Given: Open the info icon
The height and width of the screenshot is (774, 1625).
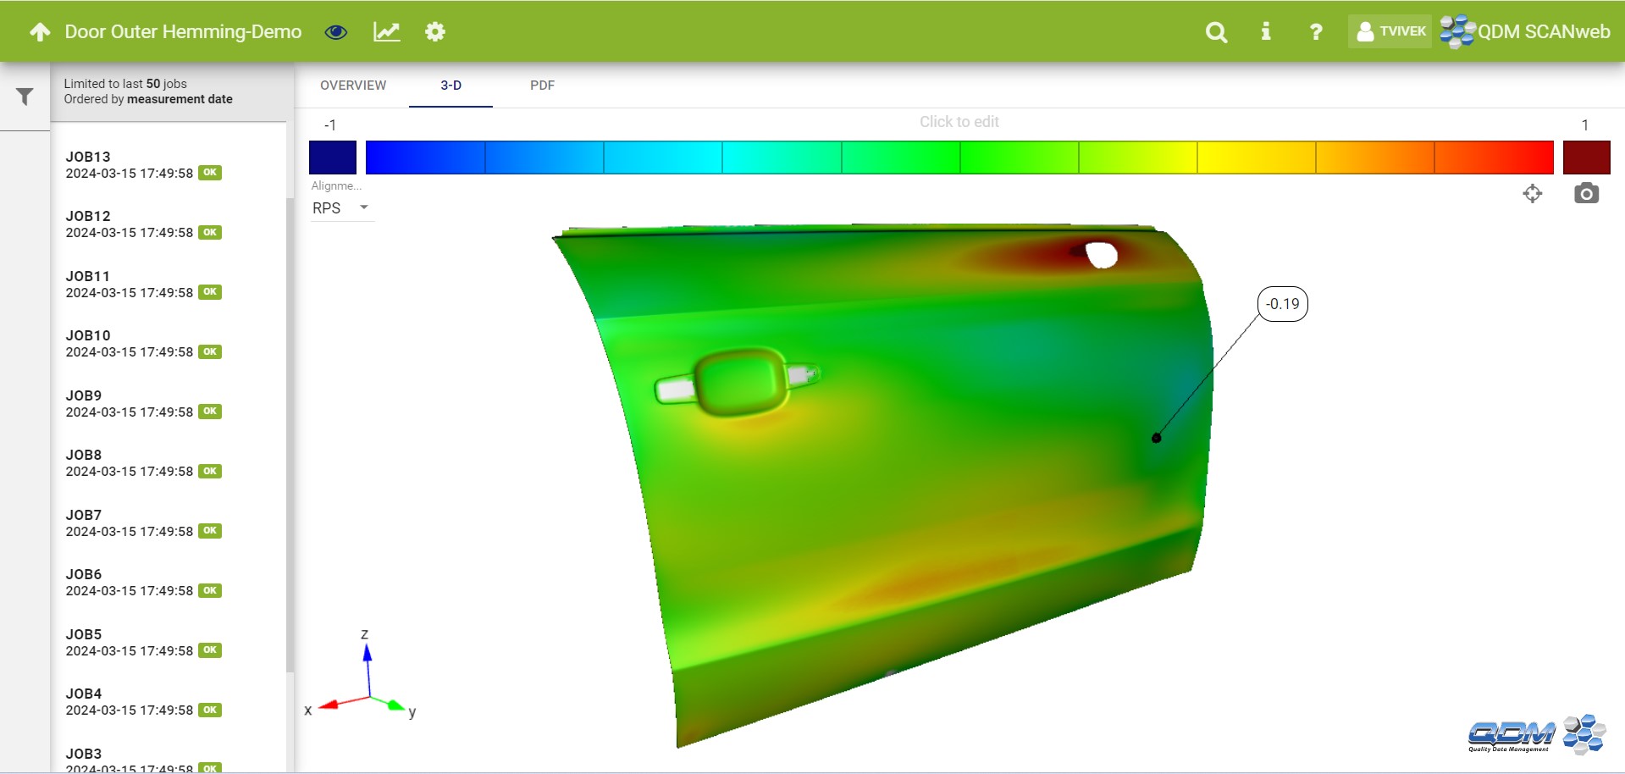Looking at the screenshot, I should 1266,32.
